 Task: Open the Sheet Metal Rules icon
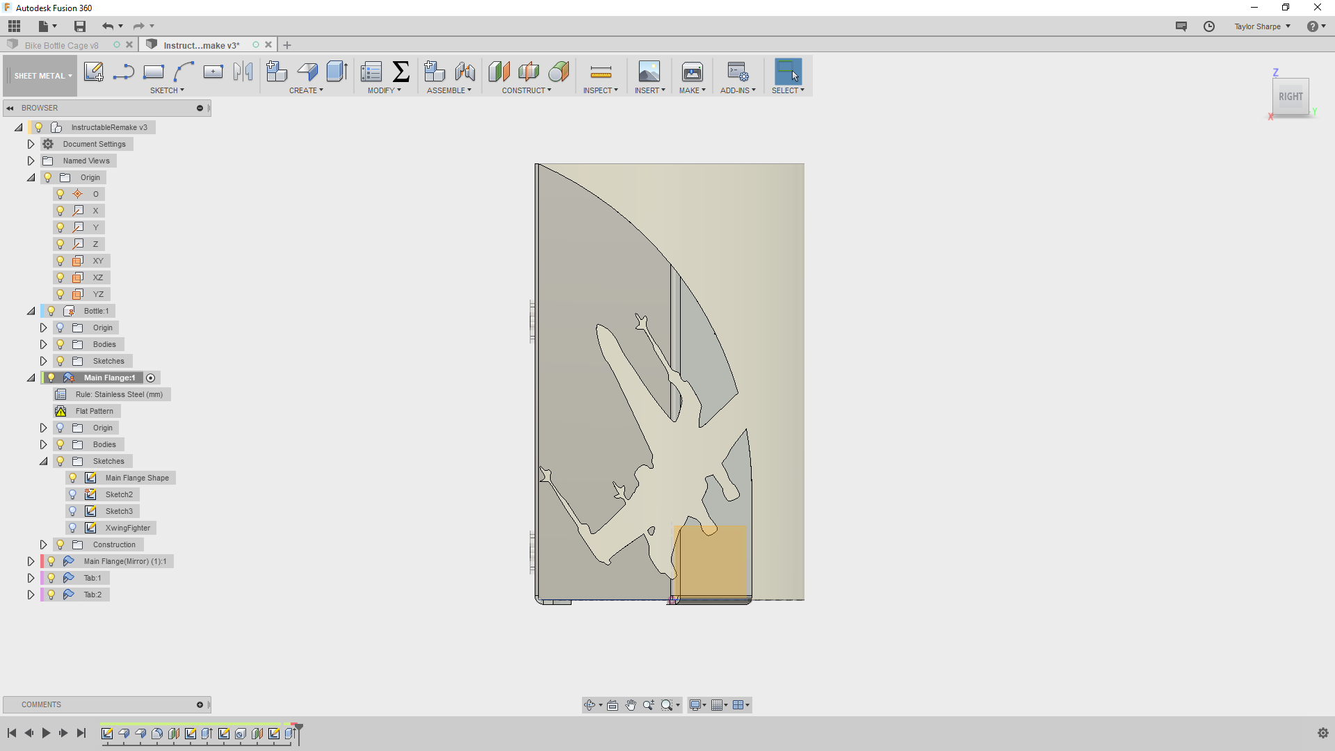tap(371, 72)
